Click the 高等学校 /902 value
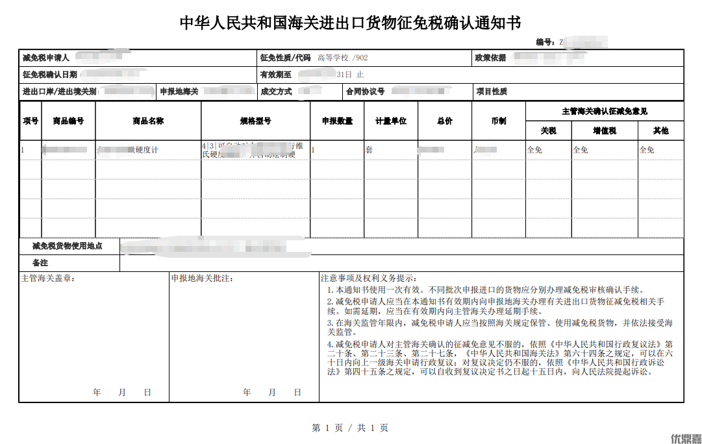This screenshot has width=702, height=444. pos(342,58)
